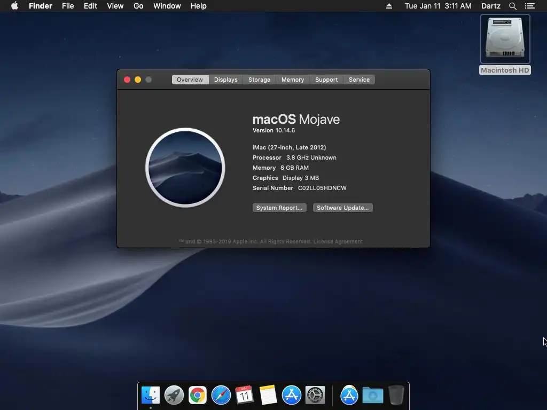Open the View menu
This screenshot has width=547, height=410.
[x=115, y=6]
